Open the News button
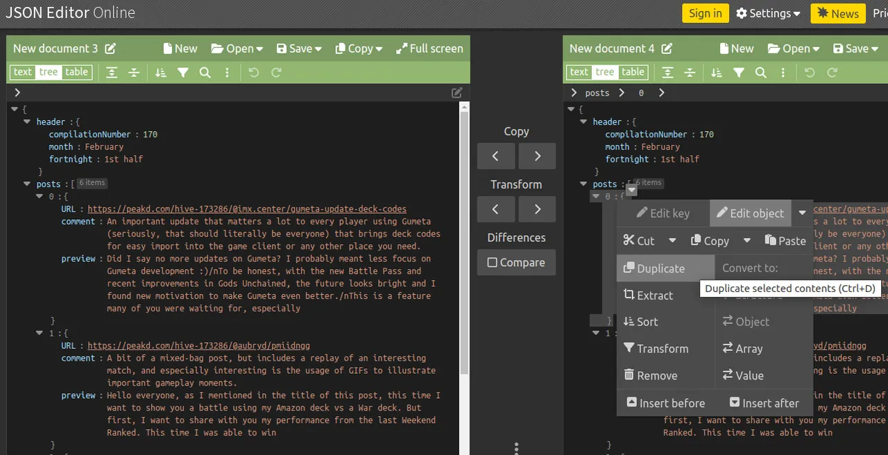This screenshot has height=455, width=888. (838, 13)
